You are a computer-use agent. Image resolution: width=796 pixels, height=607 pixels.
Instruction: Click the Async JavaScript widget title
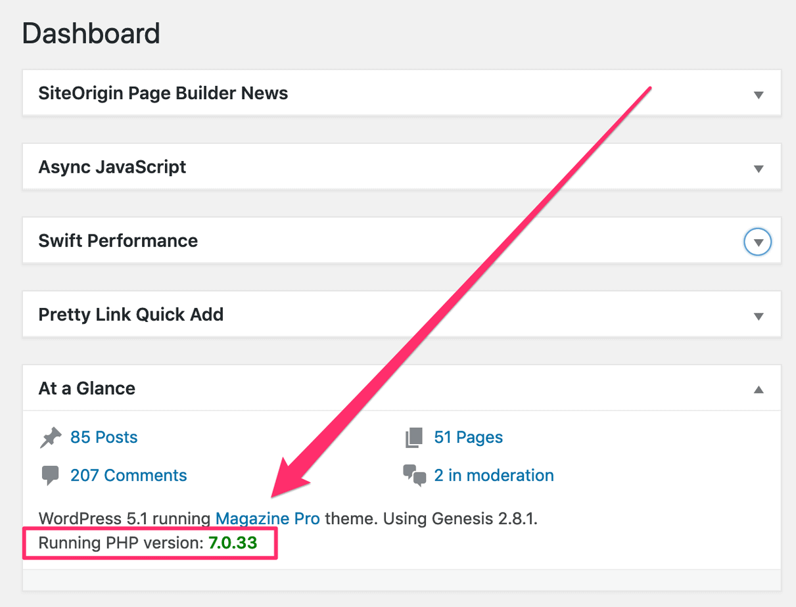112,168
